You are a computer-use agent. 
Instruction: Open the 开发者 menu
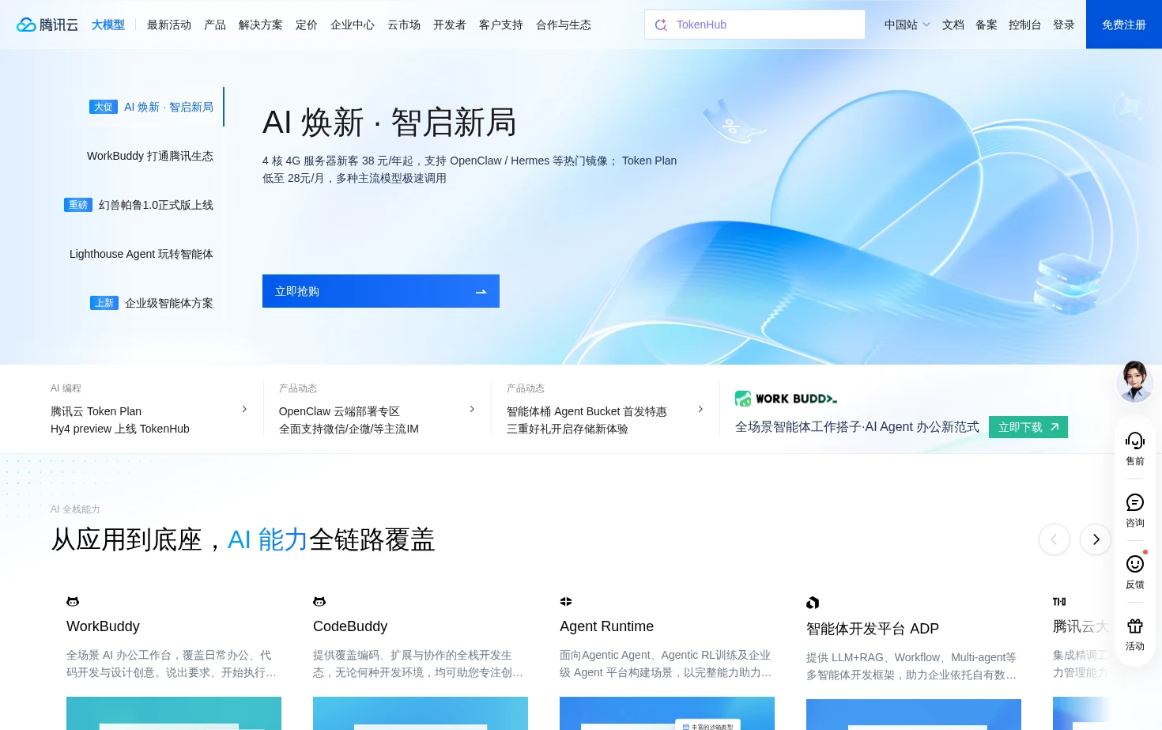coord(450,25)
